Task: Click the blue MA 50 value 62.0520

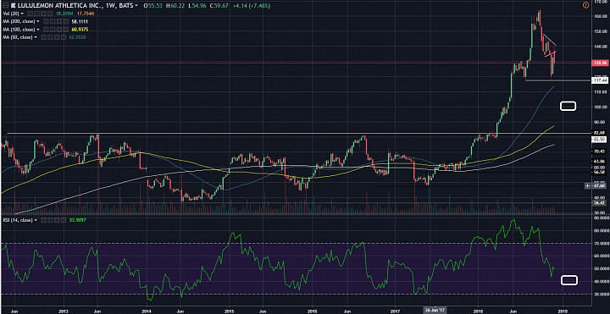Action: click(77, 37)
